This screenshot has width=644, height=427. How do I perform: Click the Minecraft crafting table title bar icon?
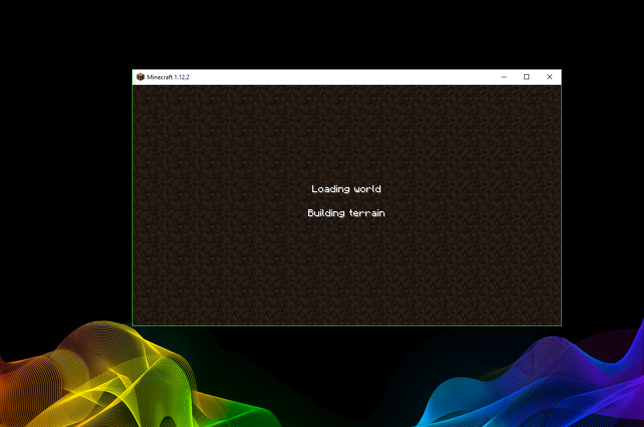141,77
